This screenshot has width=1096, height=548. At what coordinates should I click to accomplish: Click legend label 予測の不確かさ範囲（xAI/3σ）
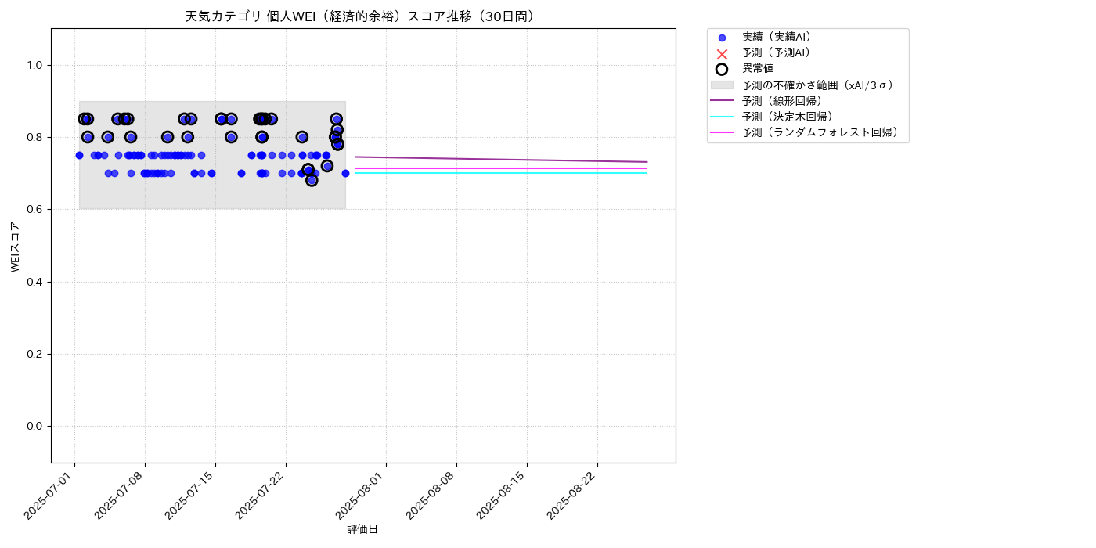(x=820, y=85)
